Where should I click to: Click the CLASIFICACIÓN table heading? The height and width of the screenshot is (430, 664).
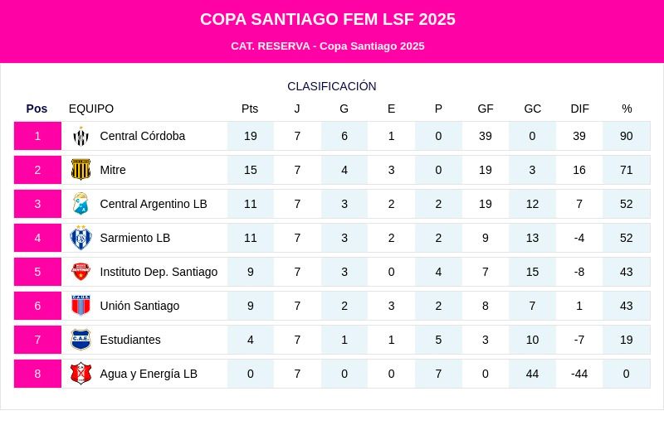(x=332, y=86)
